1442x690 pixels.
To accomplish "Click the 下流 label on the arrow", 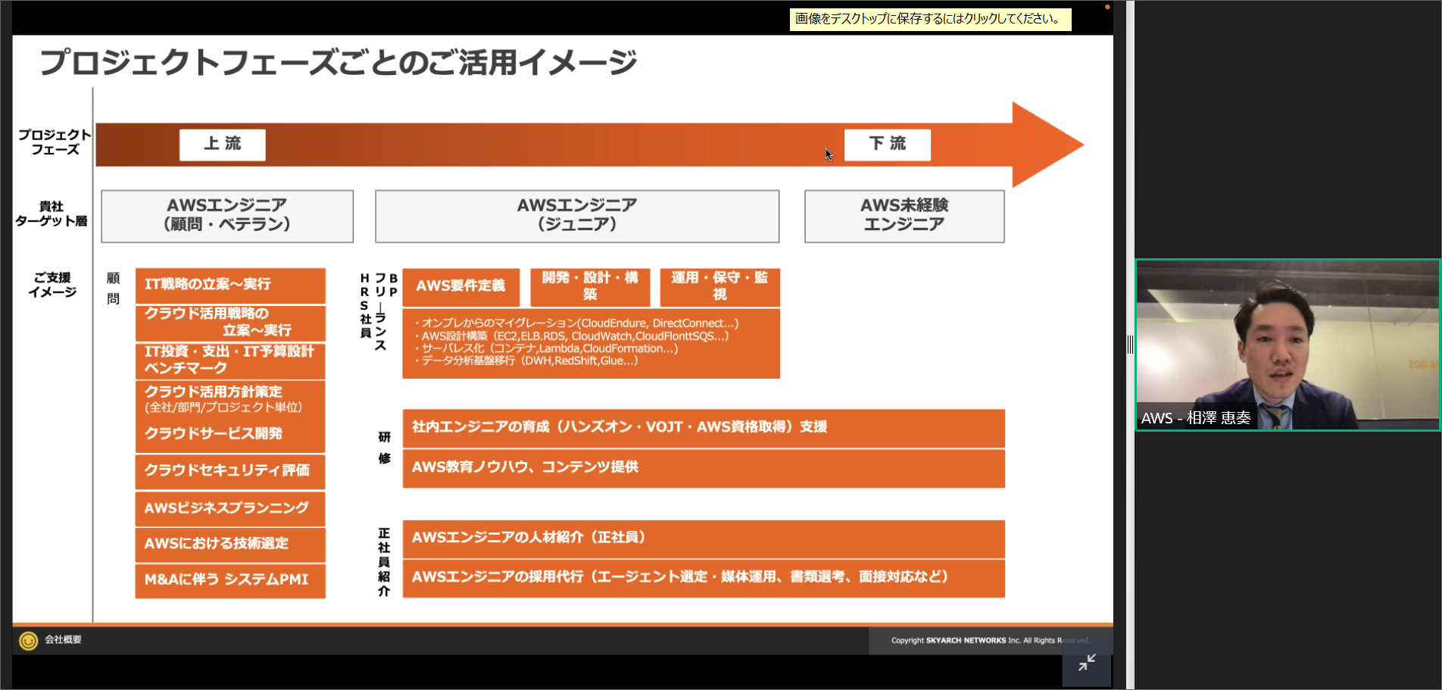I will pos(888,144).
